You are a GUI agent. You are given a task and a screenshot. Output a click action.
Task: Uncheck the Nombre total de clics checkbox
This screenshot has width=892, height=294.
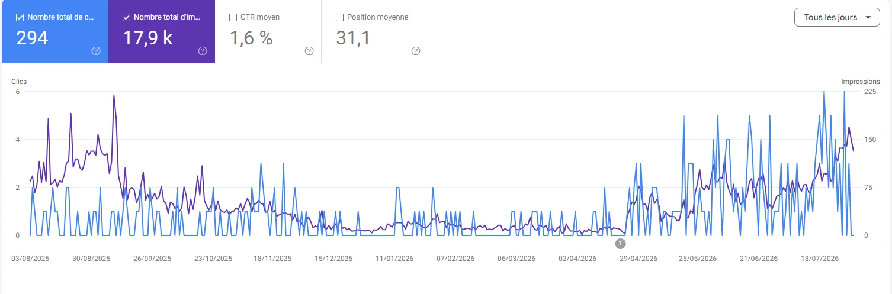pyautogui.click(x=20, y=17)
